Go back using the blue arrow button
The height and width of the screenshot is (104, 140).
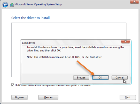point(5,5)
